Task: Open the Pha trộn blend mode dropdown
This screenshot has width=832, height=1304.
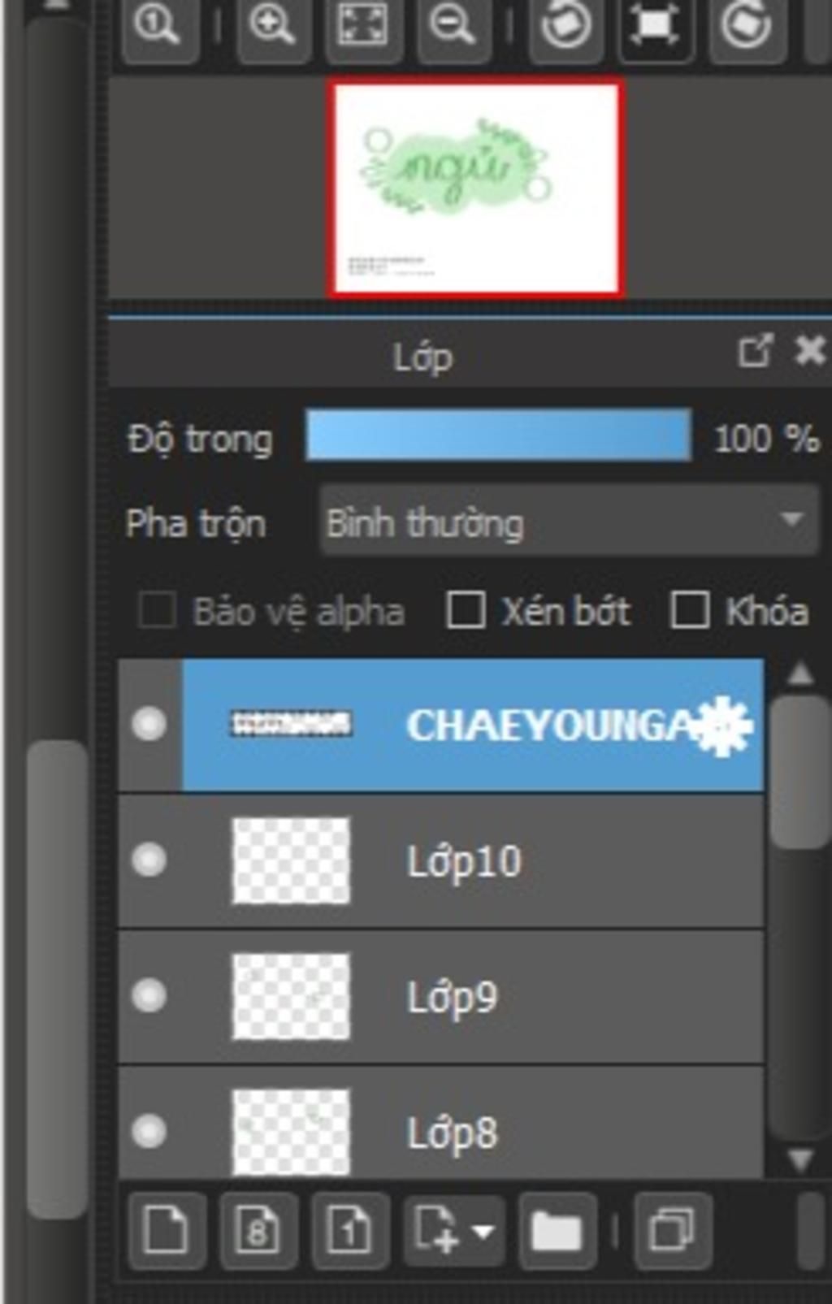Action: click(x=569, y=521)
